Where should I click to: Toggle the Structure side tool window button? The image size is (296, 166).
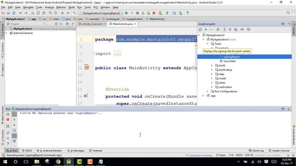point(2,50)
